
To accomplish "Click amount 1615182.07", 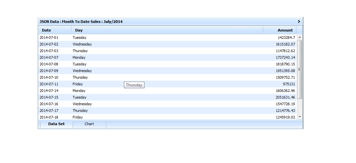I will (x=285, y=44).
